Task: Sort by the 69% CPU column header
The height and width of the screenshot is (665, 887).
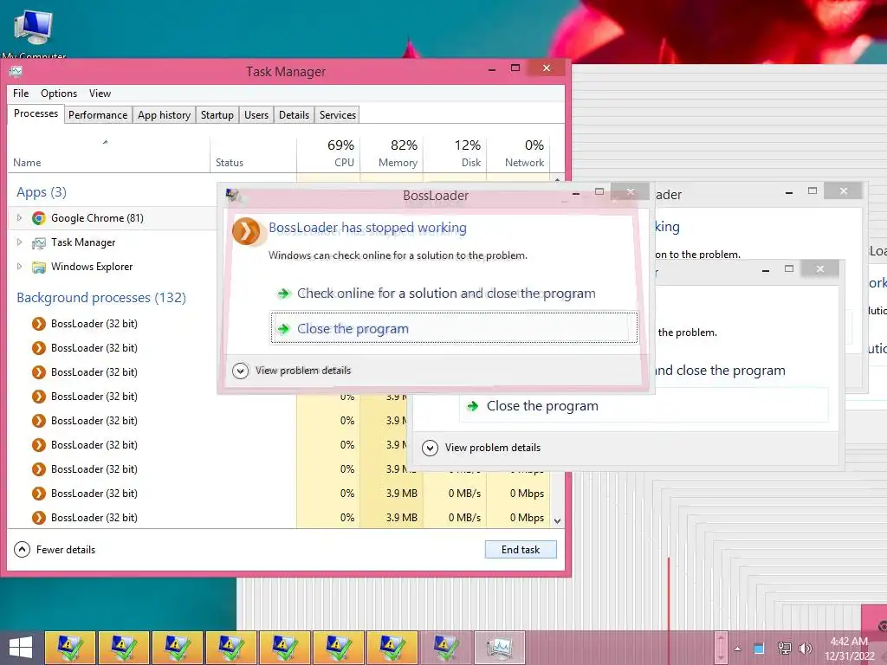Action: pyautogui.click(x=328, y=153)
